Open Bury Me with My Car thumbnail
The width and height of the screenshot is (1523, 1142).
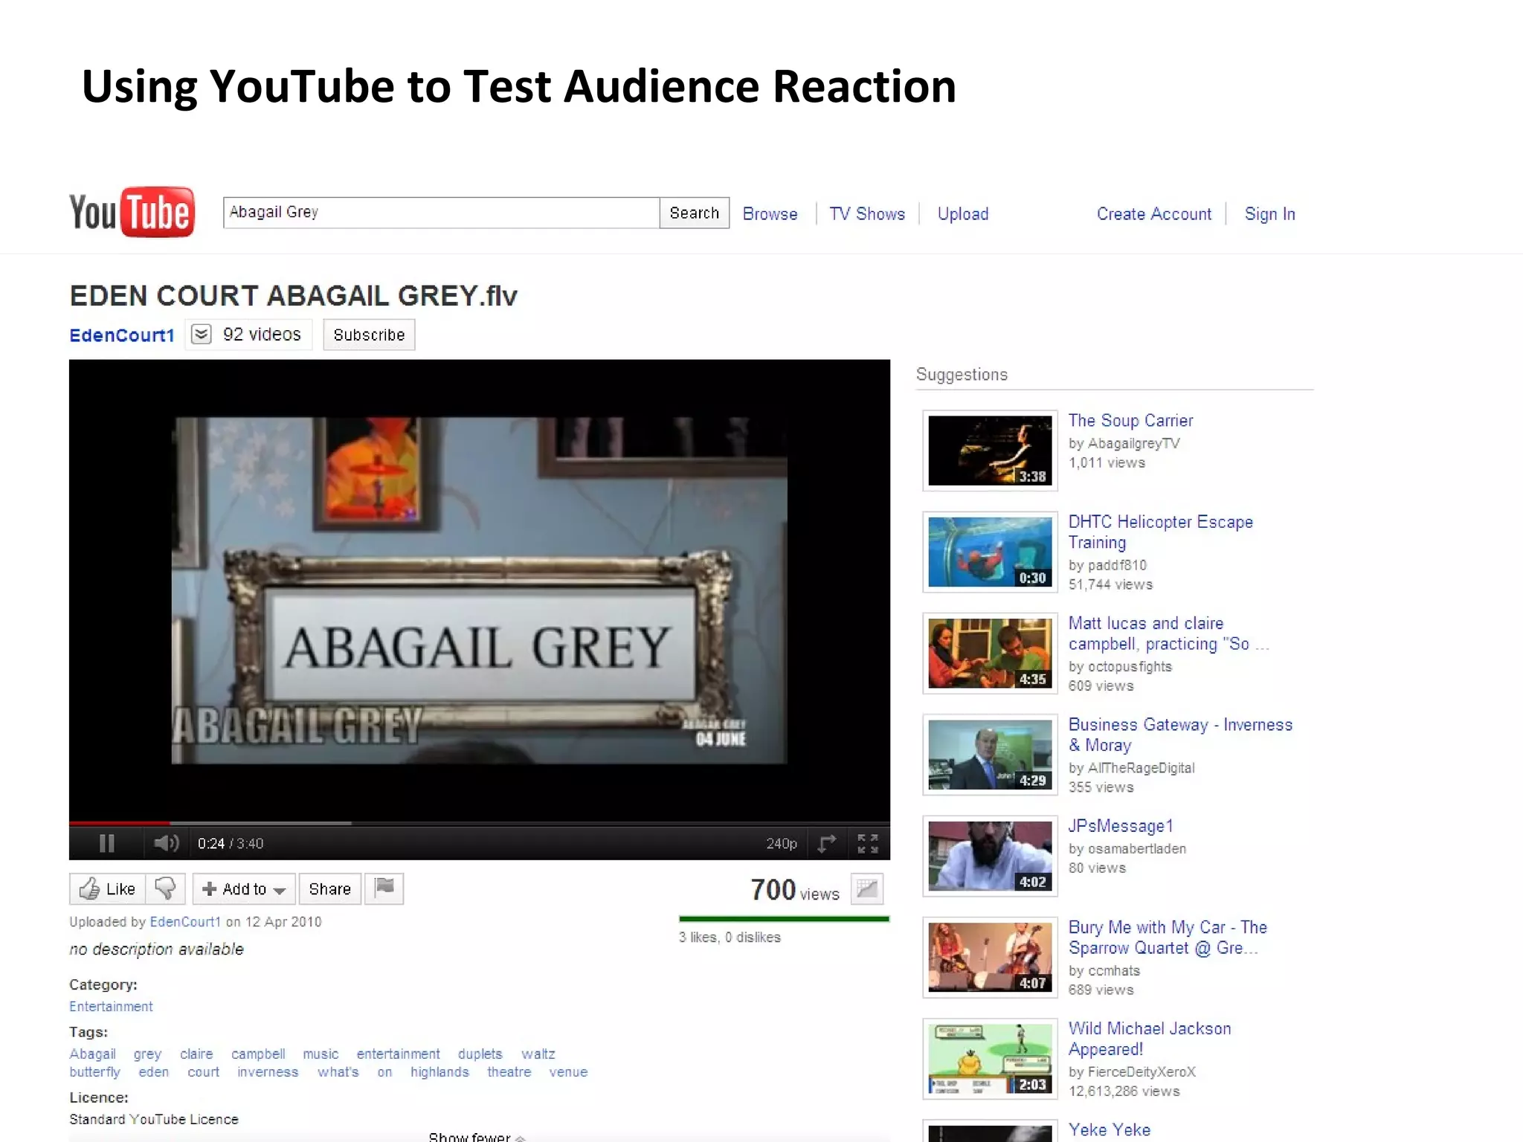[x=990, y=957]
